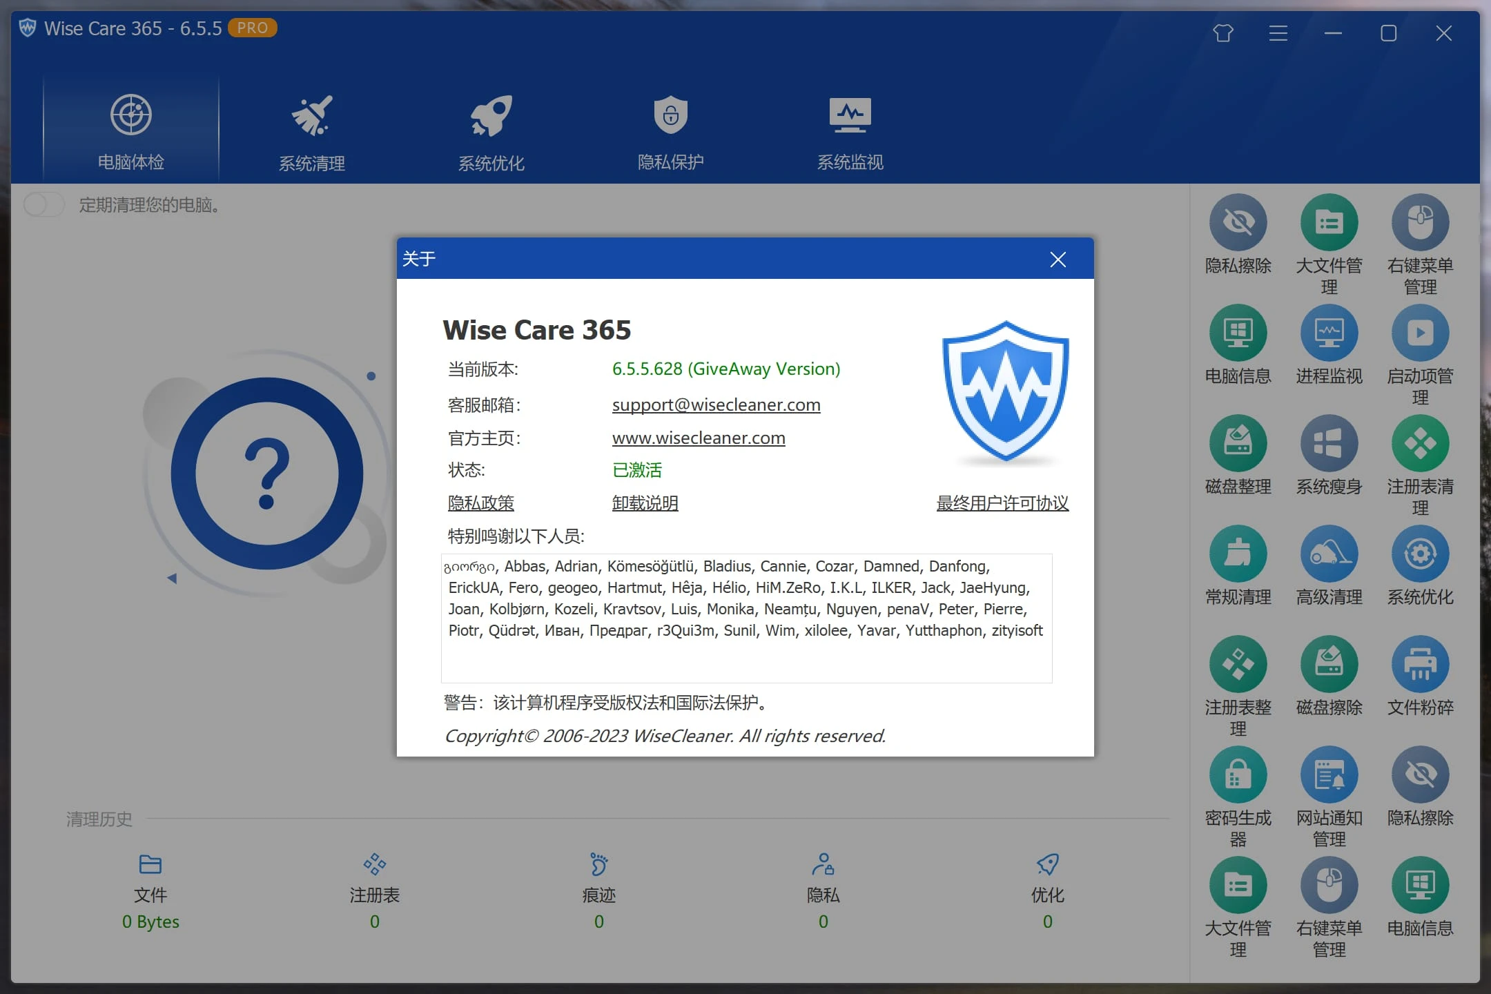The width and height of the screenshot is (1491, 994).
Task: Toggle the 定期清理您的电脑 switch
Action: (x=44, y=204)
